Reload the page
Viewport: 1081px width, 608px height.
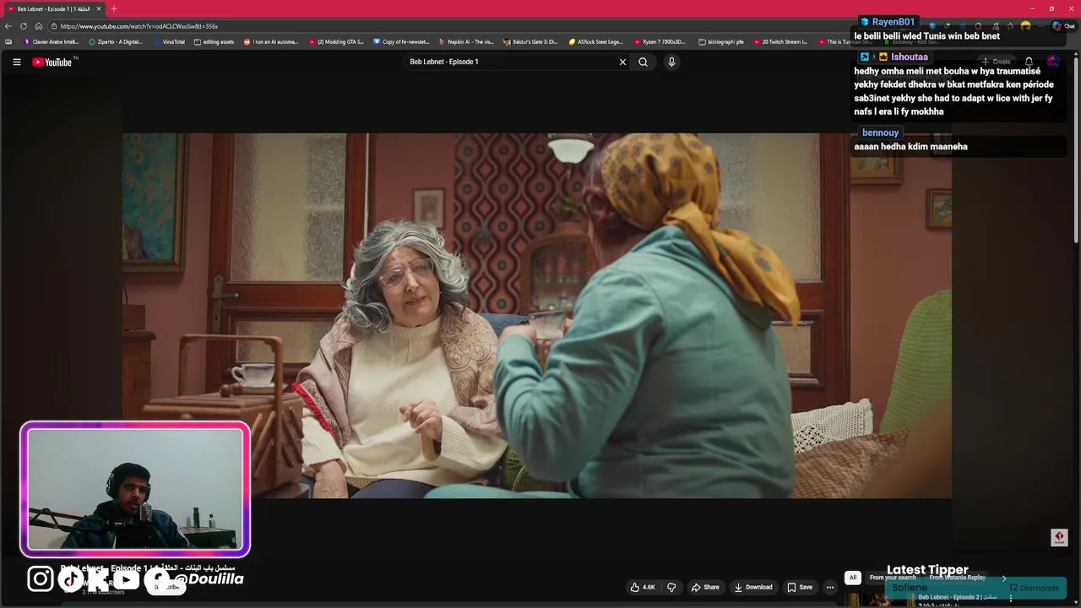point(24,26)
